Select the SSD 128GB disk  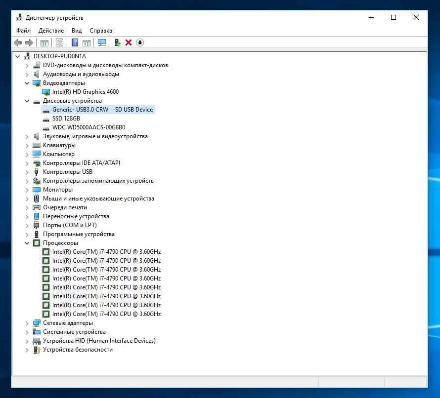coord(66,119)
